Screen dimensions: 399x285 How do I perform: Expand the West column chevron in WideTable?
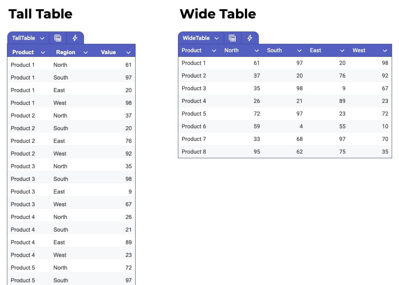tap(385, 50)
